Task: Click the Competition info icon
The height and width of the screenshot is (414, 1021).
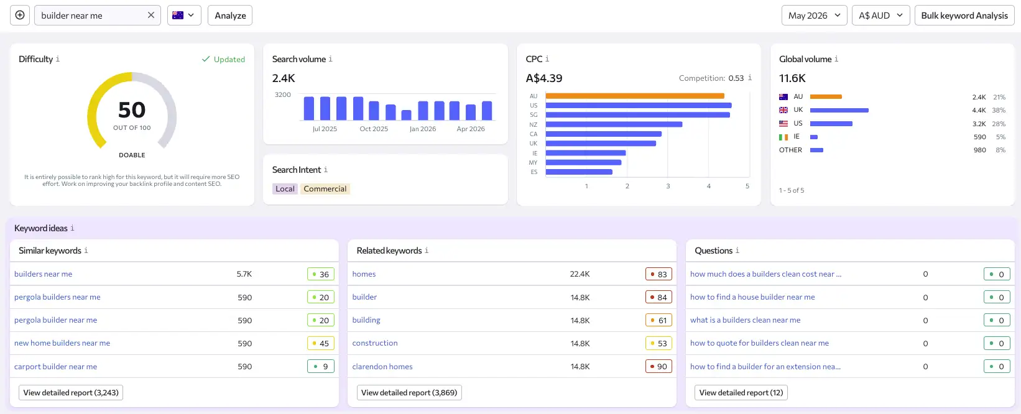Action: pos(750,78)
